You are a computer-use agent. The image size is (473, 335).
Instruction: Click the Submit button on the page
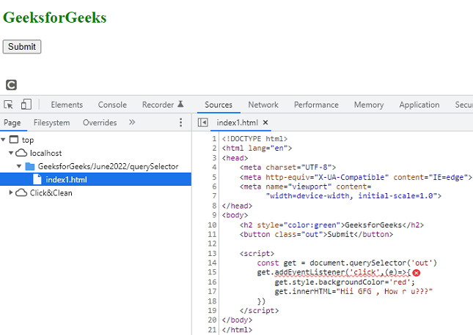click(x=22, y=47)
